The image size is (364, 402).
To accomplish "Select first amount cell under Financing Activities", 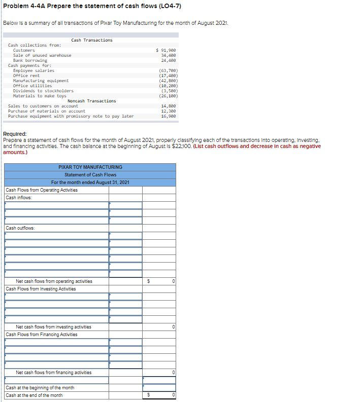I will tap(125, 342).
